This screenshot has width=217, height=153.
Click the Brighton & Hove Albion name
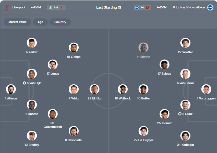point(189,8)
